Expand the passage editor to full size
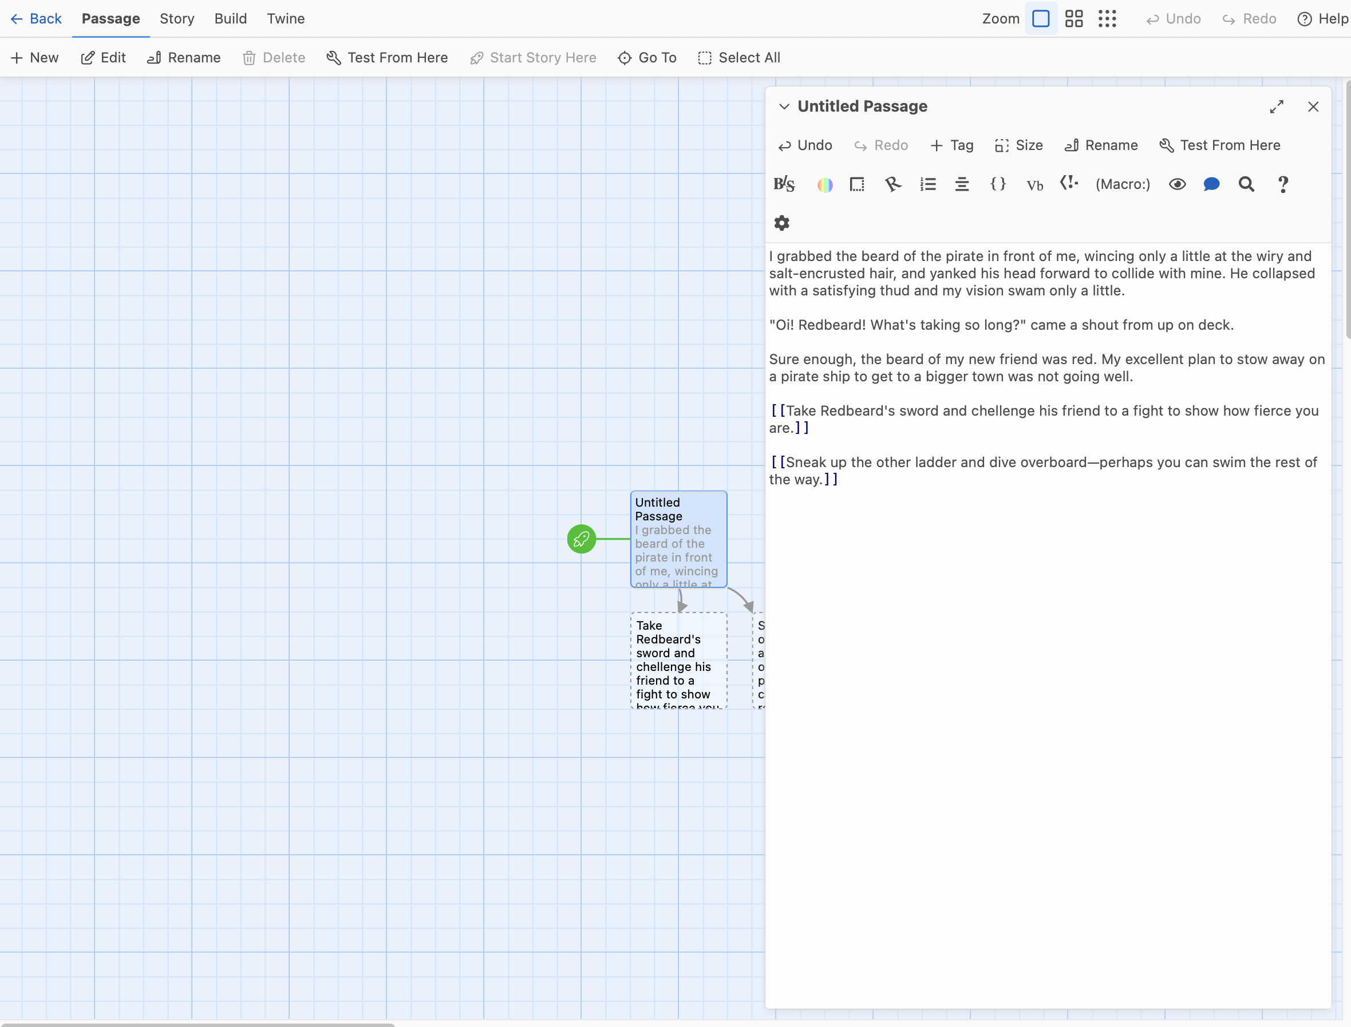Image resolution: width=1351 pixels, height=1027 pixels. 1277,107
